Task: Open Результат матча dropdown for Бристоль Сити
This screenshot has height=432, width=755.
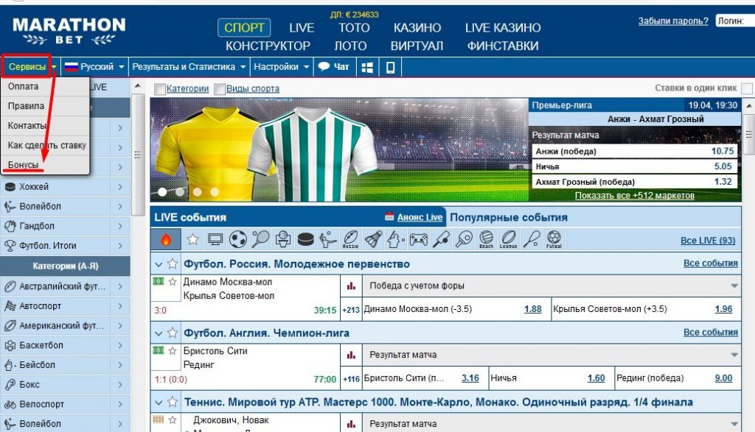Action: (552, 355)
